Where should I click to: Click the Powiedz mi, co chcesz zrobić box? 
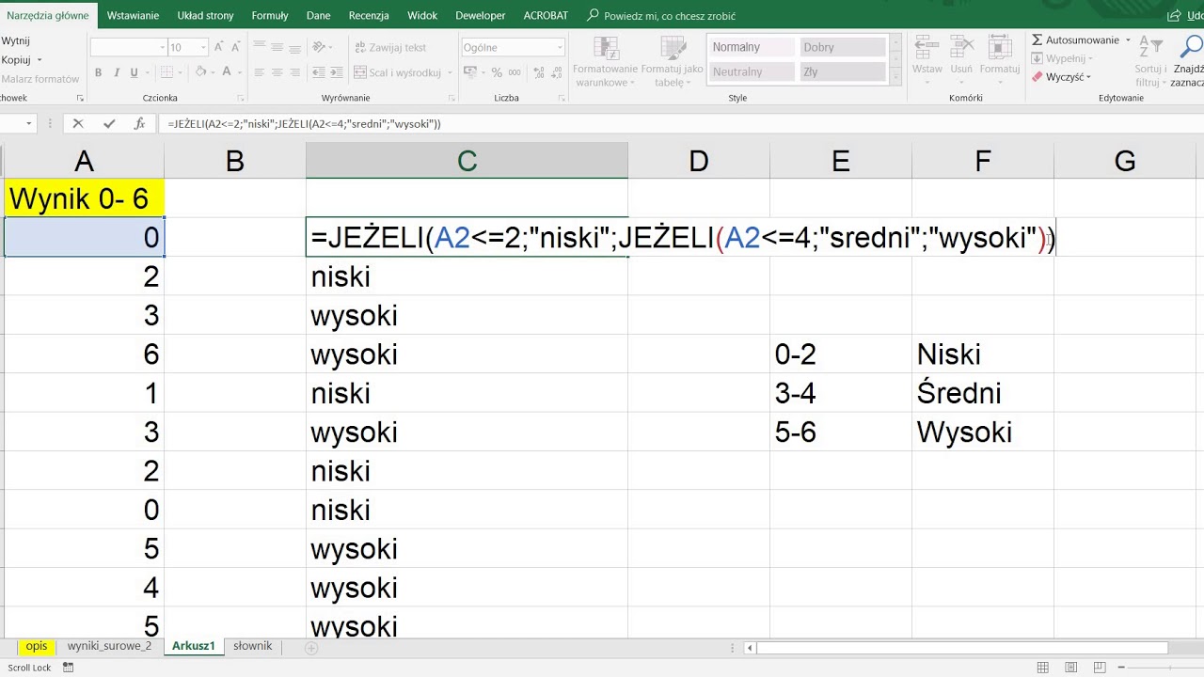(661, 16)
